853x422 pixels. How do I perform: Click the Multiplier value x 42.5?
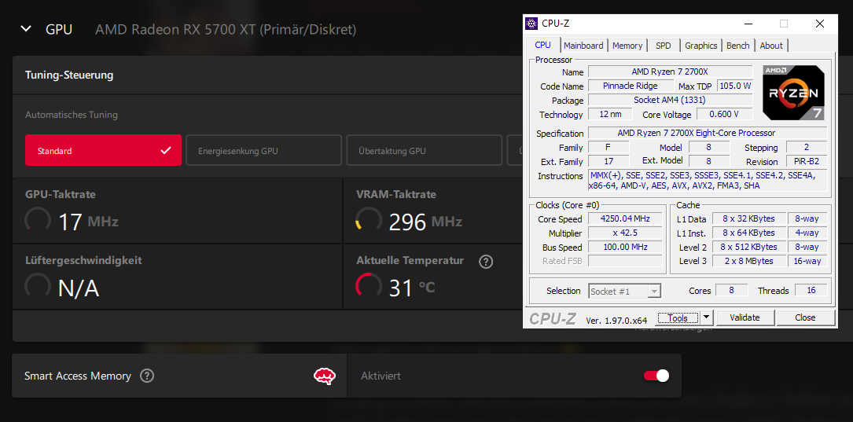tap(625, 233)
